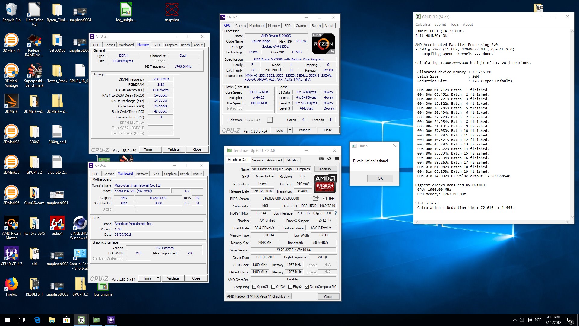Viewport: 579px width, 326px height.
Task: Launch Firefox from the desktop
Action: [11, 287]
